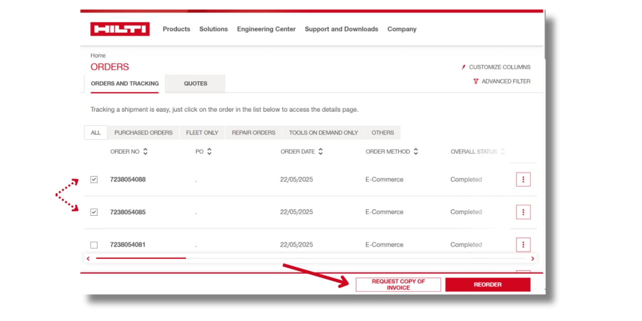Click the Advanced Filter funnel icon
The height and width of the screenshot is (321, 642).
point(475,81)
